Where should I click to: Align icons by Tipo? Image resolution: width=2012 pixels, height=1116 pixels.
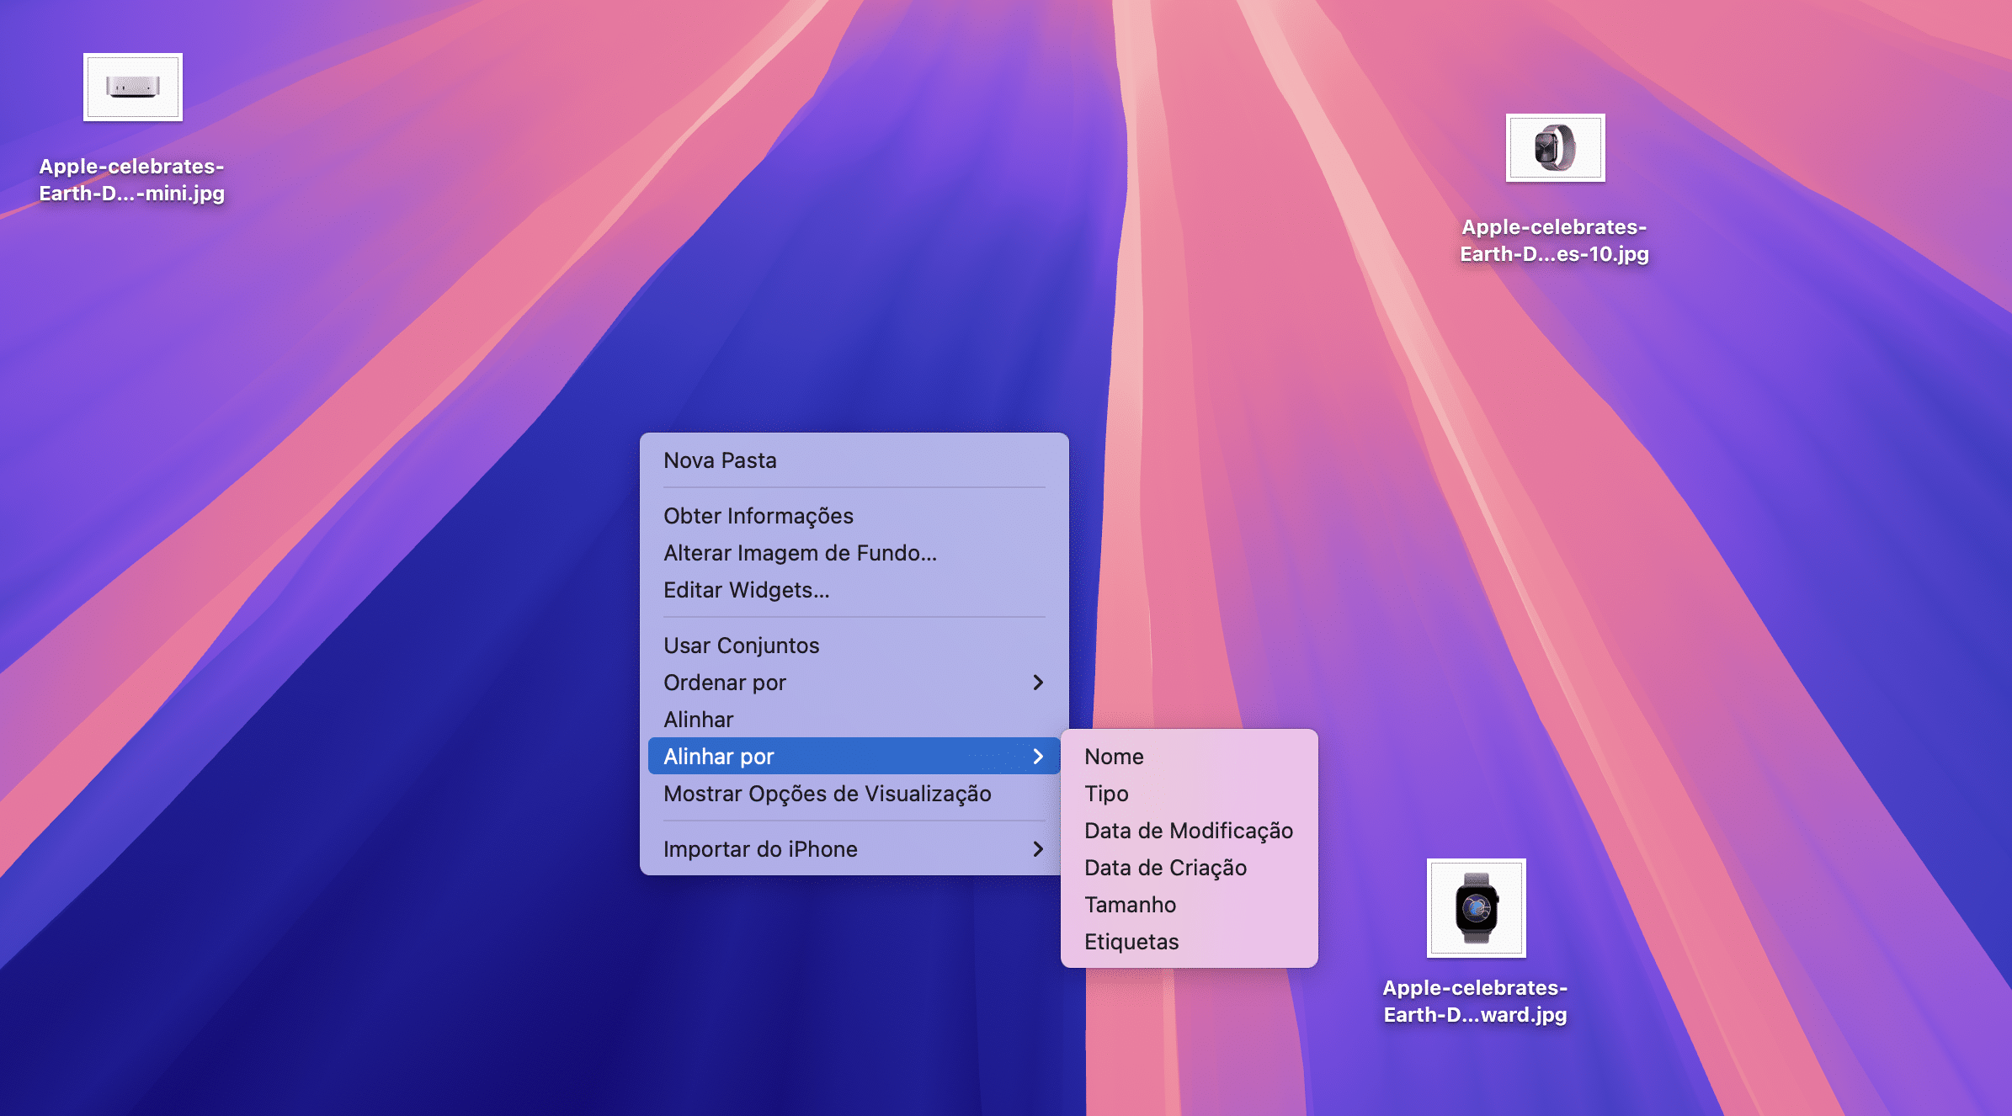click(x=1189, y=794)
